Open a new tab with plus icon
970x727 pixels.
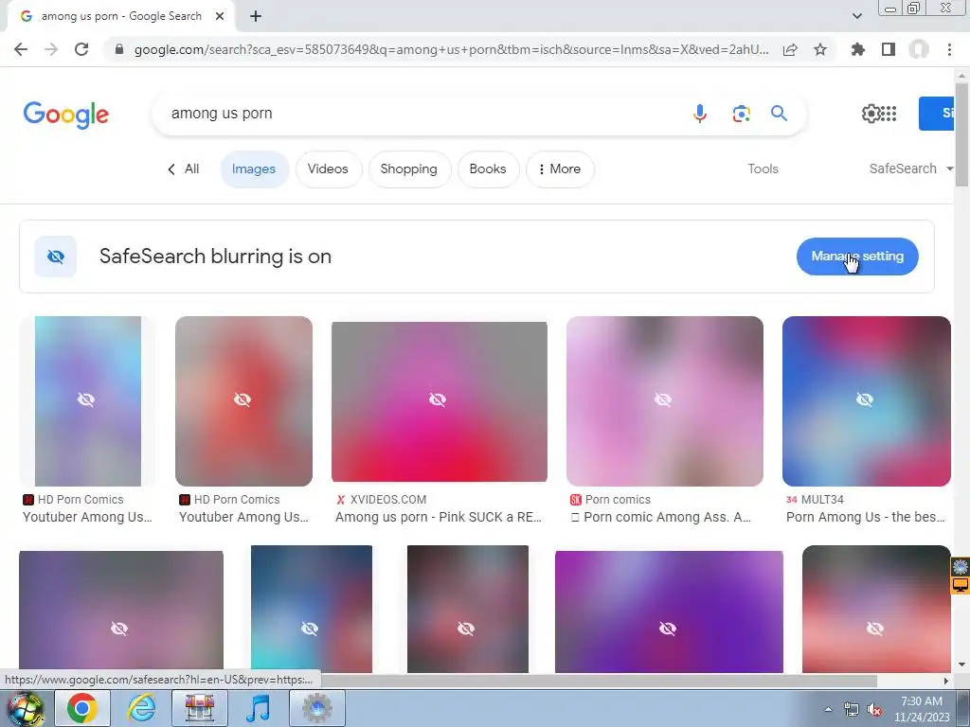[256, 16]
